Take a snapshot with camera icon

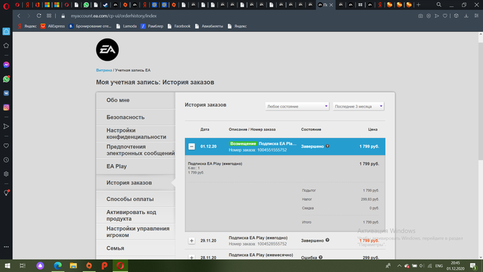coord(420,16)
